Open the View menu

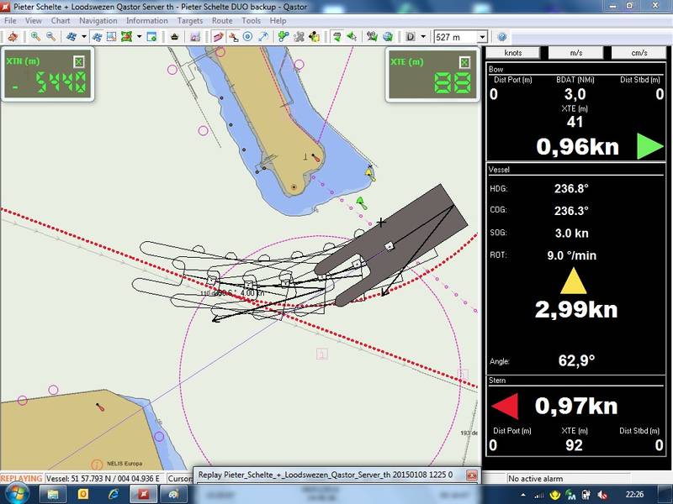click(x=33, y=20)
